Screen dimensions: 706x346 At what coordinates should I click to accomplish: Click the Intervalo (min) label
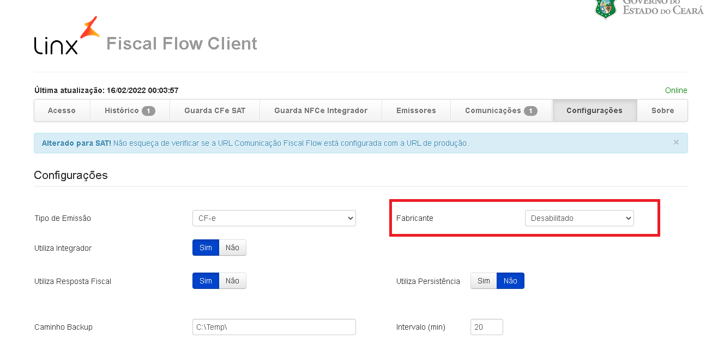421,327
